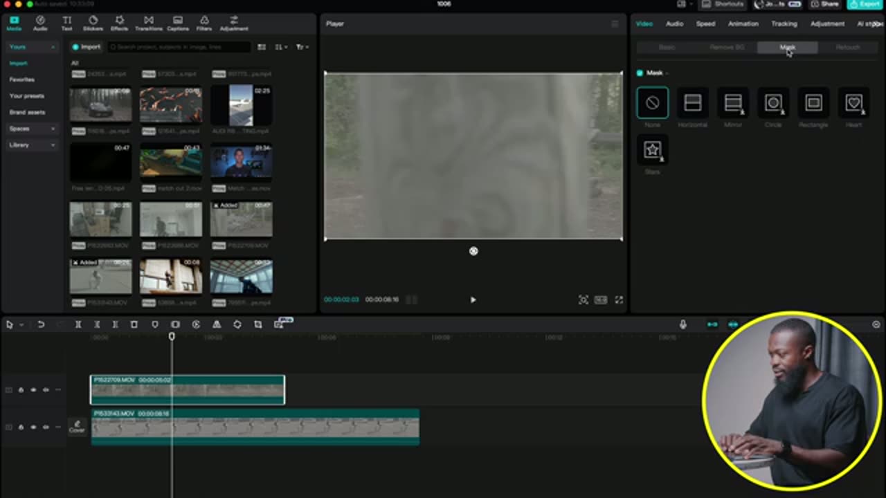Apply the Circle mask

[773, 103]
